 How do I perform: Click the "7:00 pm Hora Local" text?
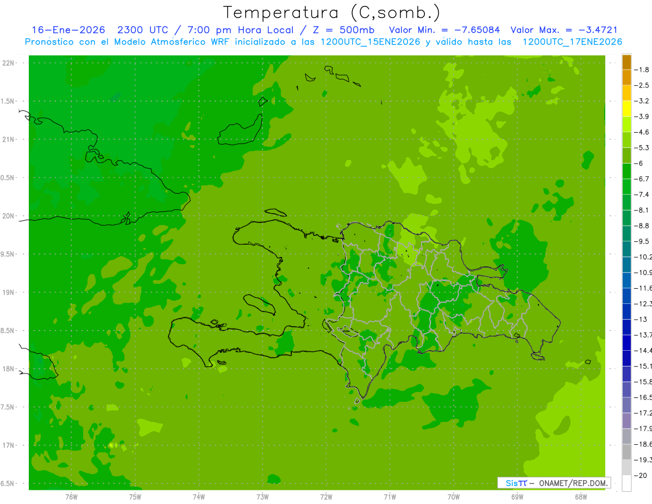[241, 30]
